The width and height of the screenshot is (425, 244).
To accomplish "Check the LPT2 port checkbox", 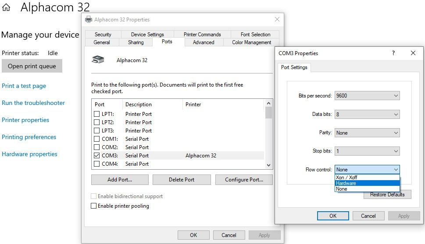I will tap(96, 122).
